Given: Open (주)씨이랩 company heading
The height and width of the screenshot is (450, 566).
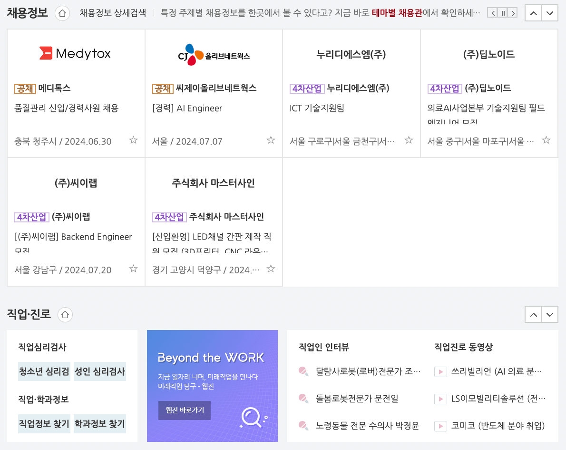Looking at the screenshot, I should click(x=76, y=183).
